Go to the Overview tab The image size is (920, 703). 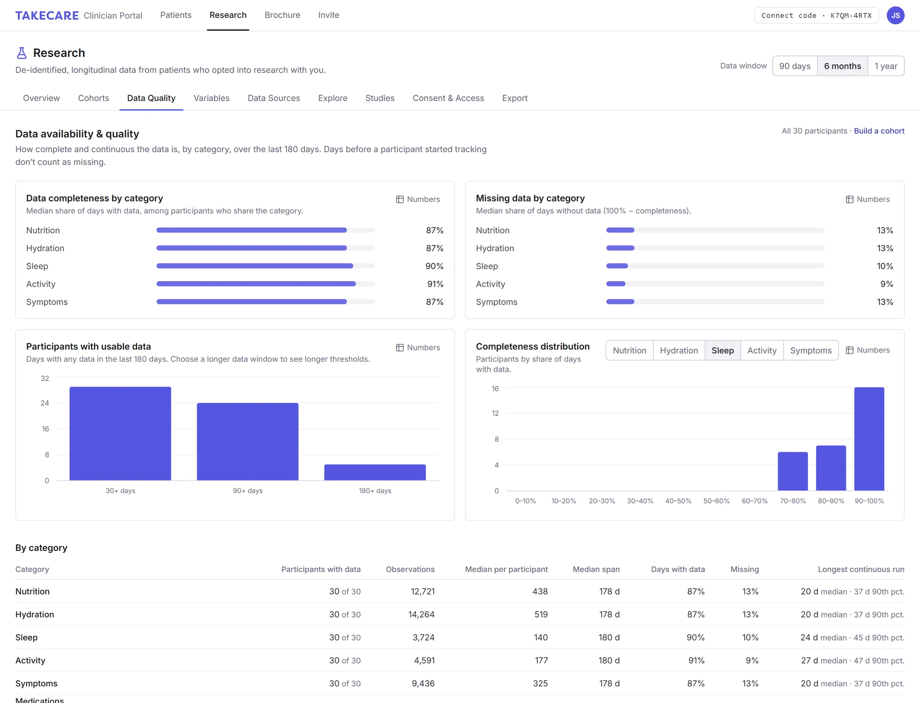tap(41, 98)
